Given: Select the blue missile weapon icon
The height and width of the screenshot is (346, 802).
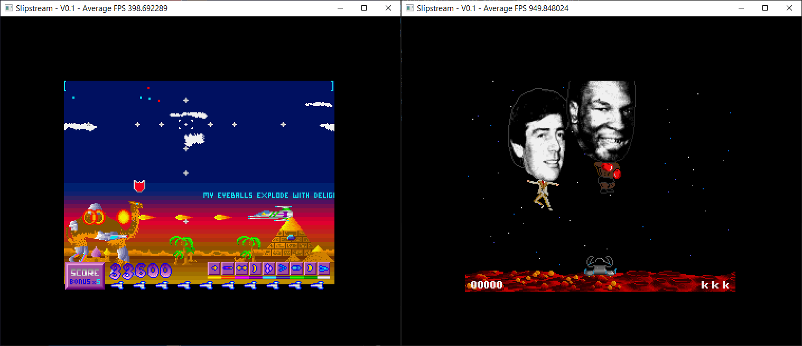Looking at the screenshot, I should [324, 268].
